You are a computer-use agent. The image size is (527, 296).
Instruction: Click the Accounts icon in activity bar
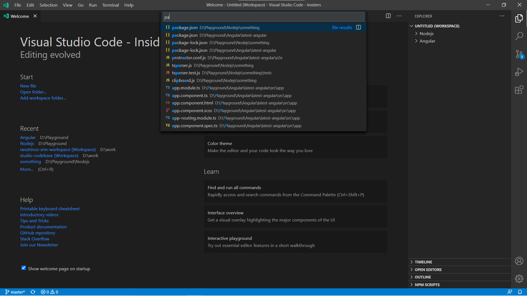(x=519, y=261)
